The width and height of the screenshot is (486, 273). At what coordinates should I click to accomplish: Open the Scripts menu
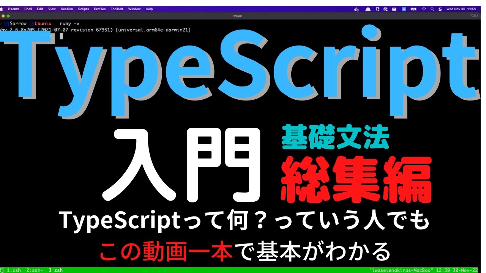[x=83, y=9]
